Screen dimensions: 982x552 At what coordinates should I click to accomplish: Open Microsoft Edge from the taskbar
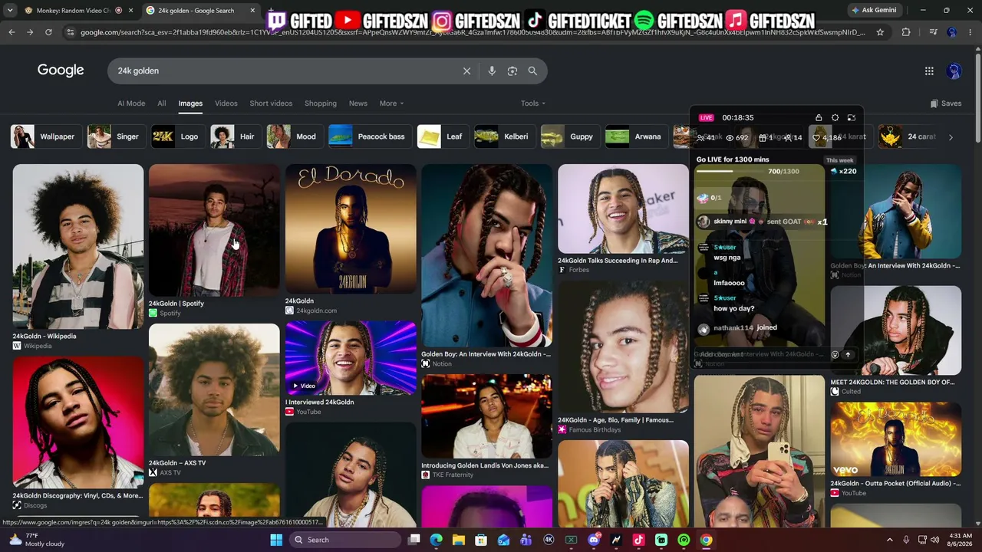tap(436, 540)
